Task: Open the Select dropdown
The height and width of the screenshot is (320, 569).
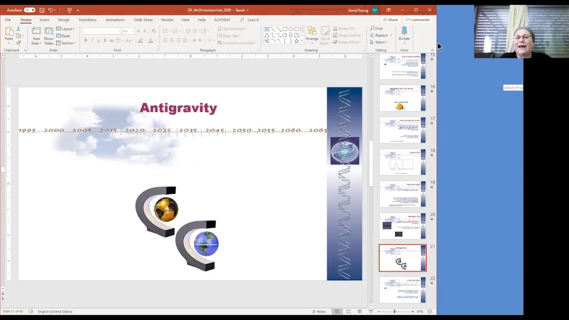Action: click(378, 42)
